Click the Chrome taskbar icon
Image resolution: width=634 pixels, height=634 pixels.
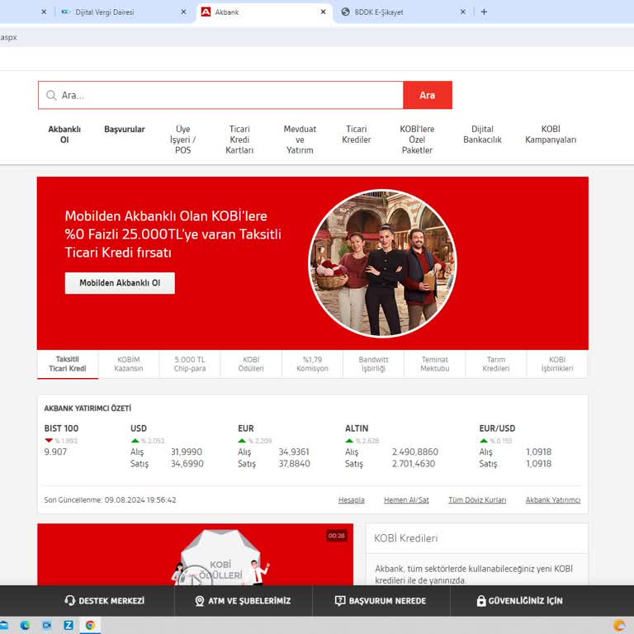click(x=90, y=626)
